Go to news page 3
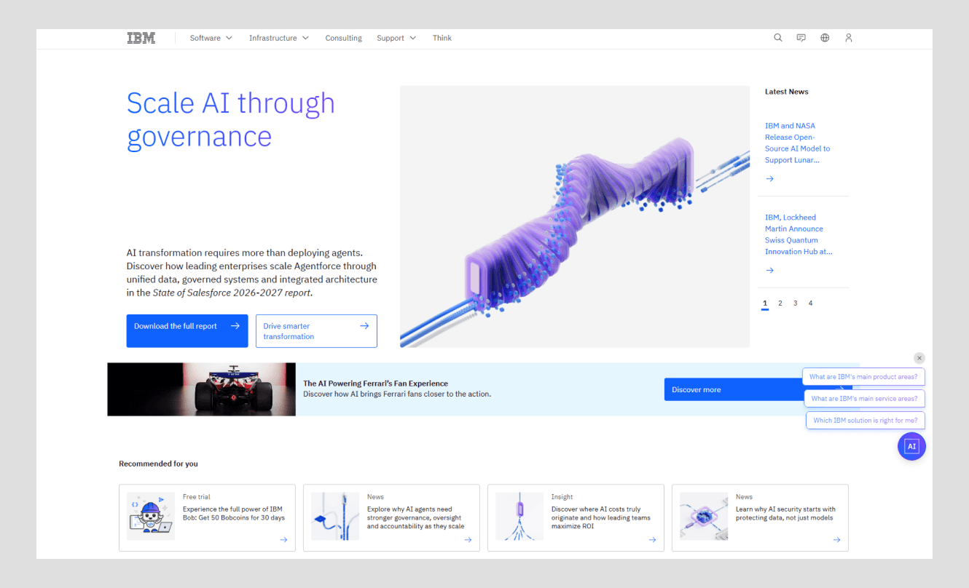Viewport: 969px width, 588px height. coord(796,303)
